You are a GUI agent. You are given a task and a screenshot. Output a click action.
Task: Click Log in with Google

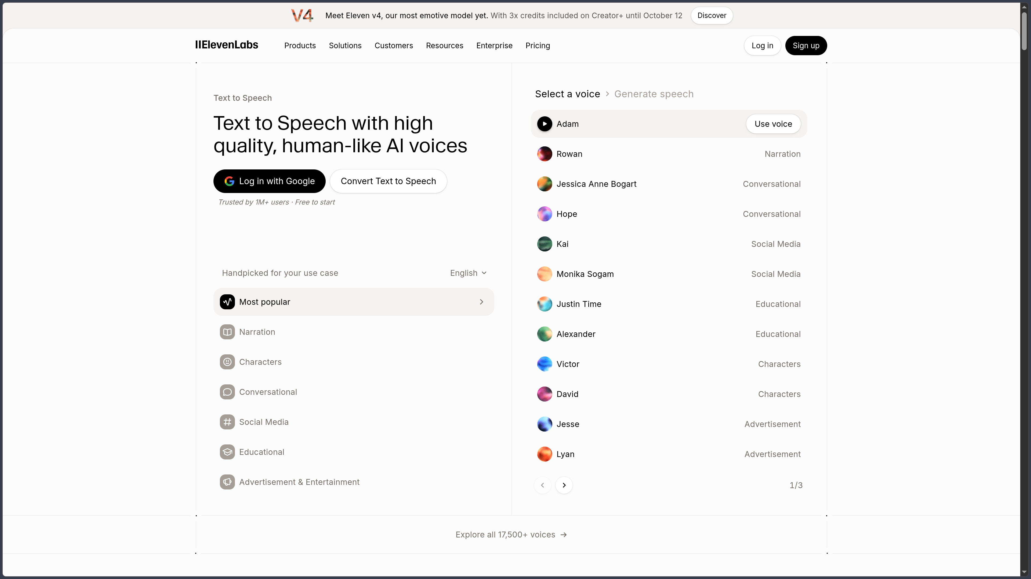tap(269, 181)
